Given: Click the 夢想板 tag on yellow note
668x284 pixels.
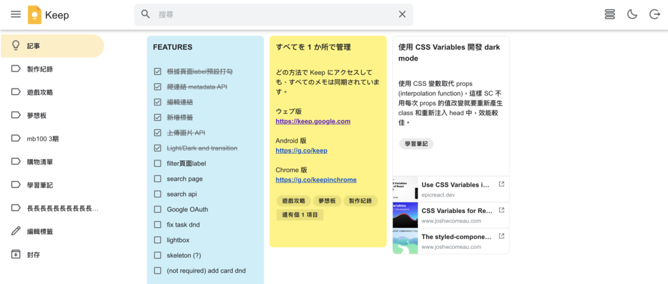Looking at the screenshot, I should (x=327, y=201).
